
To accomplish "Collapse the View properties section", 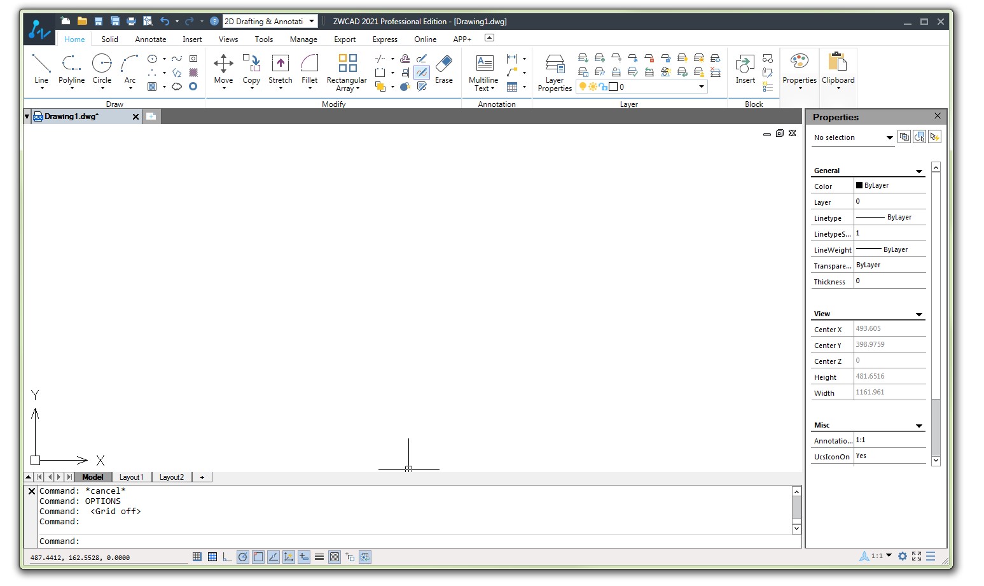I will tap(918, 314).
